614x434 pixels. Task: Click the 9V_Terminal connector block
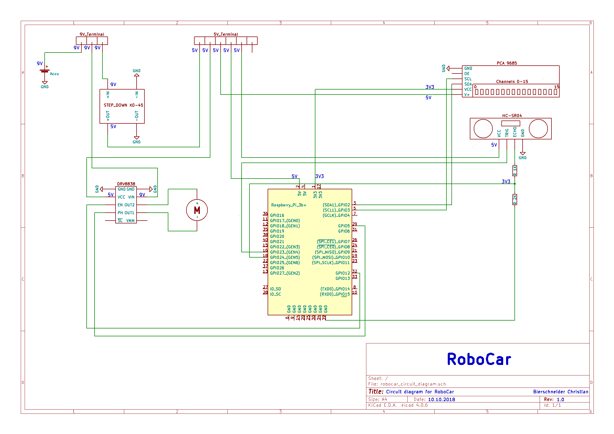(x=92, y=41)
